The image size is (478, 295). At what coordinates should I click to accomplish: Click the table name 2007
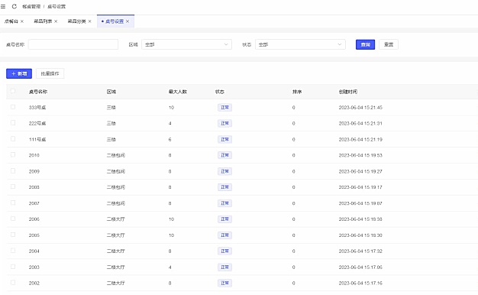[34, 203]
